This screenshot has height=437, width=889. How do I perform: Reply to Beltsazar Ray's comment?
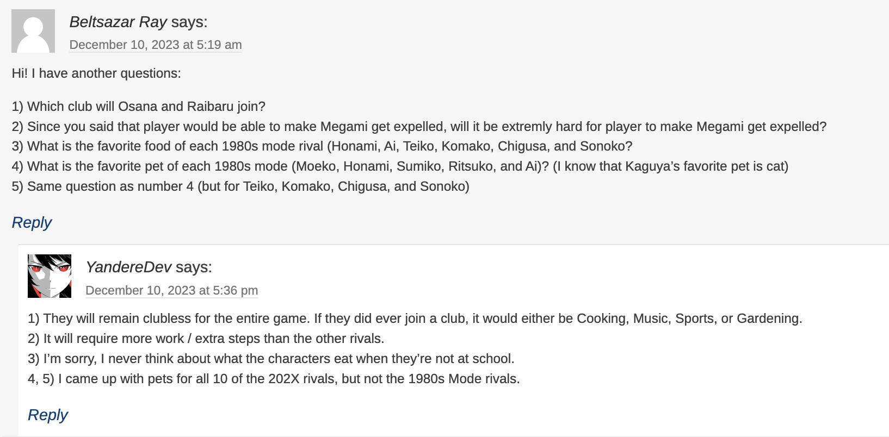(x=32, y=223)
